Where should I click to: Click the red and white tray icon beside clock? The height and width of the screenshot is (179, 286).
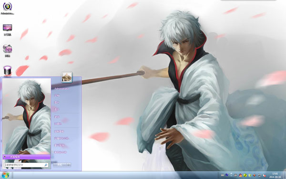pyautogui.click(x=264, y=175)
